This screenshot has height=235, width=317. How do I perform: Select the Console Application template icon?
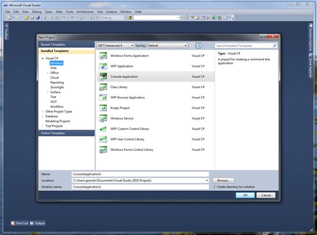coord(103,76)
